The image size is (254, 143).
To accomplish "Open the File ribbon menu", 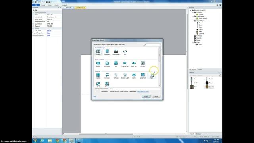I will [36, 5].
